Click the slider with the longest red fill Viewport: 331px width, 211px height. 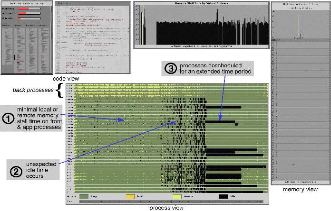point(29,9)
